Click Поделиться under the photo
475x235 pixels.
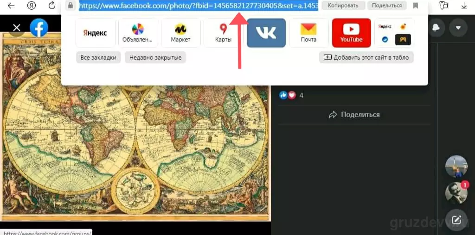point(354,114)
